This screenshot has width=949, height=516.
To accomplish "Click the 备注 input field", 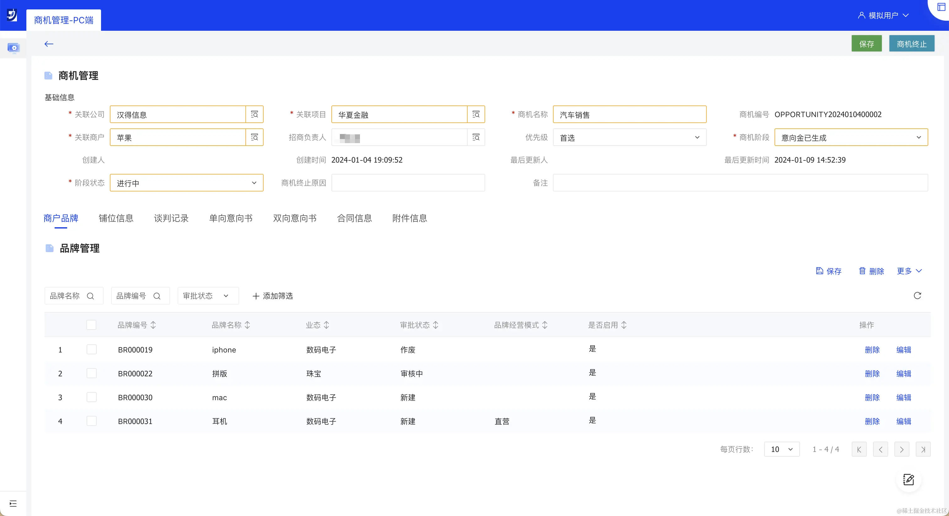I will 740,183.
